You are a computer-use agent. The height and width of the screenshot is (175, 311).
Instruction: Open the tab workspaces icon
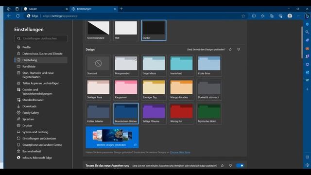[x=9, y=9]
